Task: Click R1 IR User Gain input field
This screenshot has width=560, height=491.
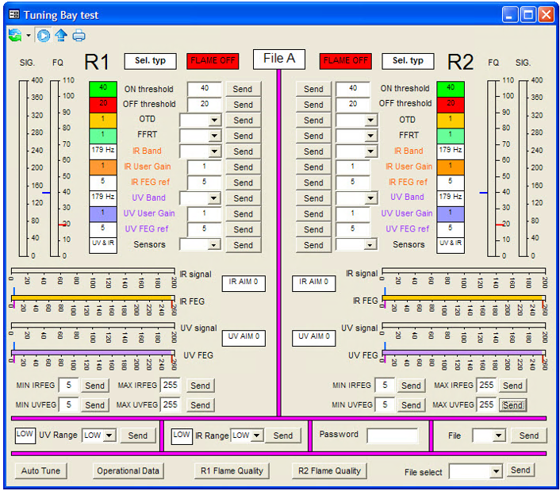Action: point(205,167)
